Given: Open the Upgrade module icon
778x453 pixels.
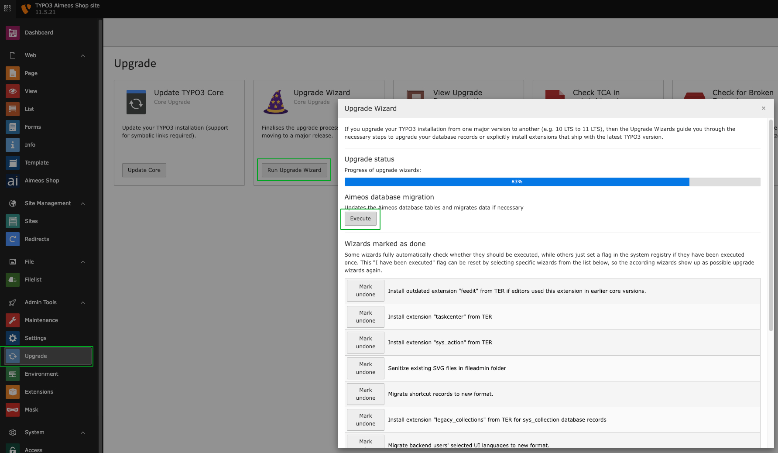Looking at the screenshot, I should pyautogui.click(x=13, y=356).
